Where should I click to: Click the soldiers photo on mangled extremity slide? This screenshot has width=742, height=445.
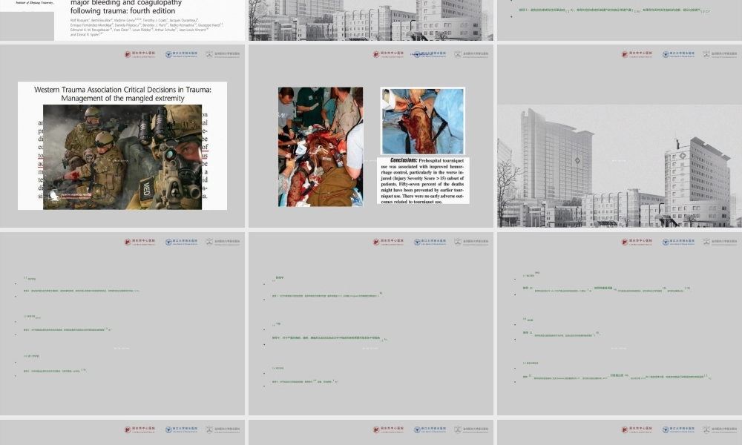tap(122, 156)
